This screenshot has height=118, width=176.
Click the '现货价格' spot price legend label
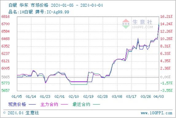pyautogui.click(x=17, y=105)
